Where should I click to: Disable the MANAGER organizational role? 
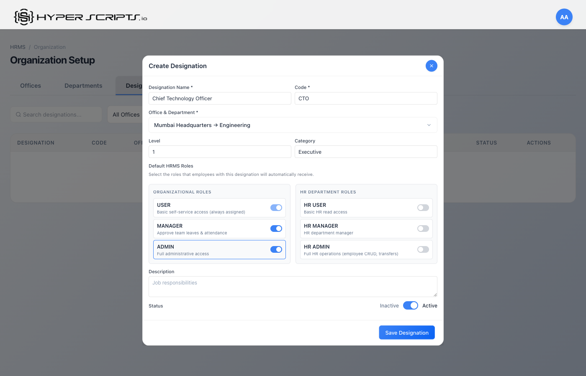276,229
